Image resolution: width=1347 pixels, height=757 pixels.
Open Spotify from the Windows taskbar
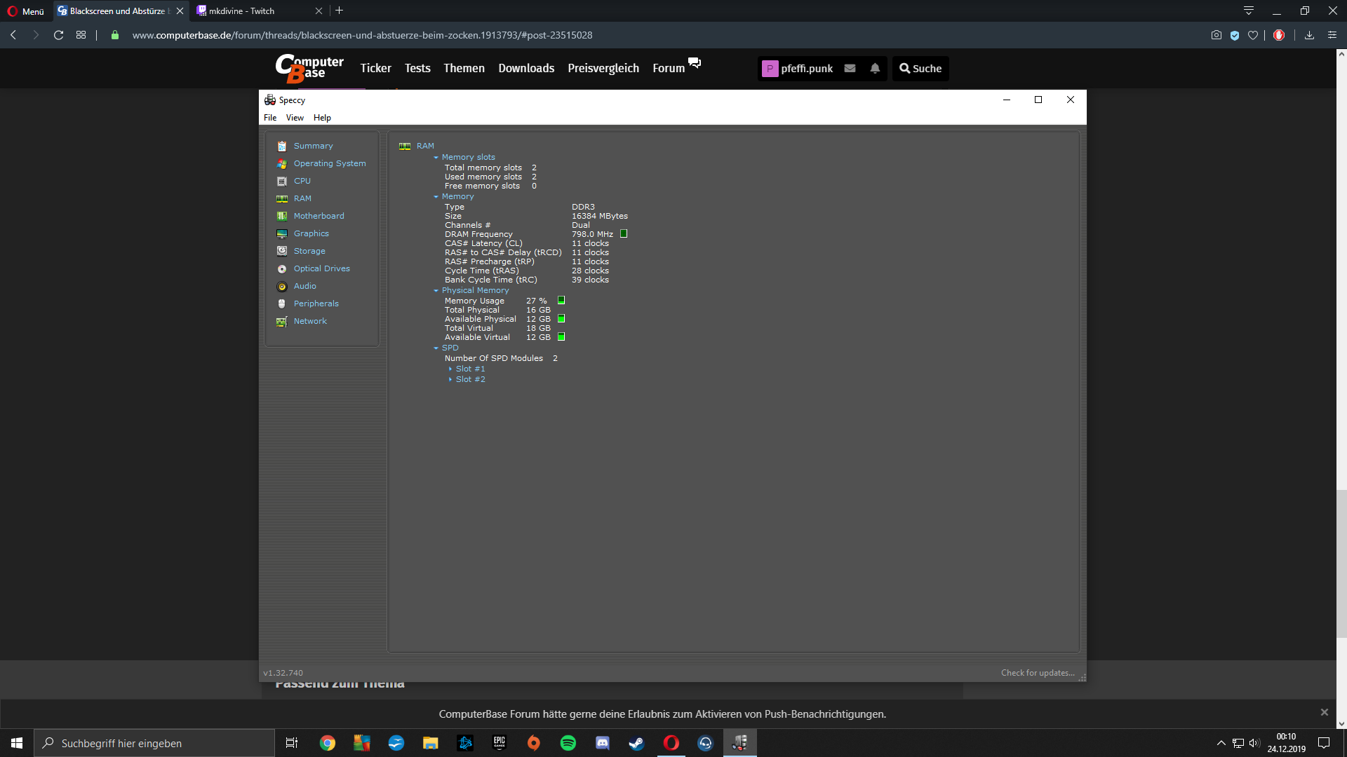(568, 743)
